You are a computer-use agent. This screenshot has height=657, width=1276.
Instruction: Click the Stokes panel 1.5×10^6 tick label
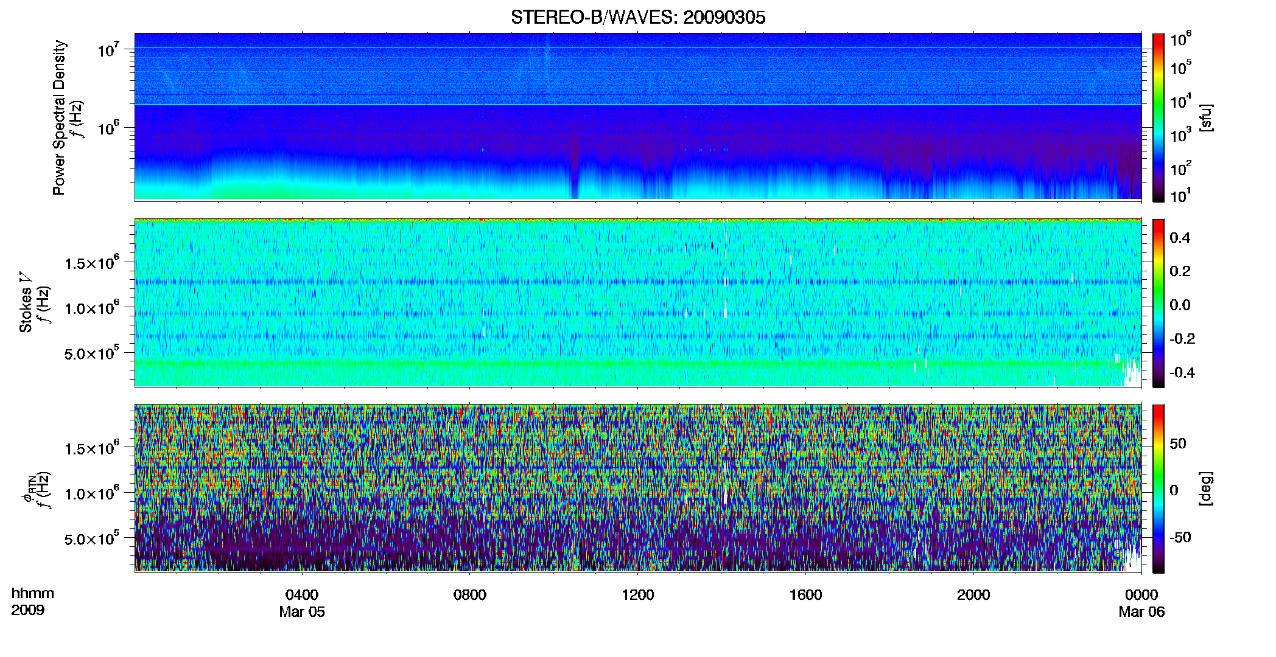(92, 263)
